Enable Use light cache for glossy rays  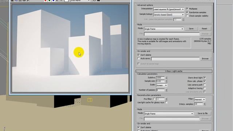166,103
